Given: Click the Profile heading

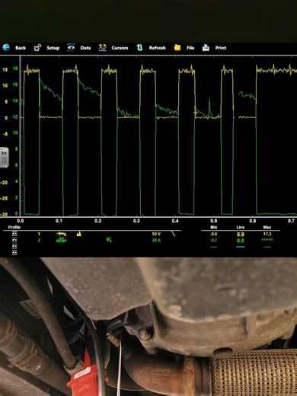Looking at the screenshot, I should (x=14, y=227).
